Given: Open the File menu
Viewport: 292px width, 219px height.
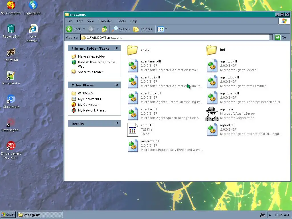Looking at the screenshot, I should click(x=70, y=21).
